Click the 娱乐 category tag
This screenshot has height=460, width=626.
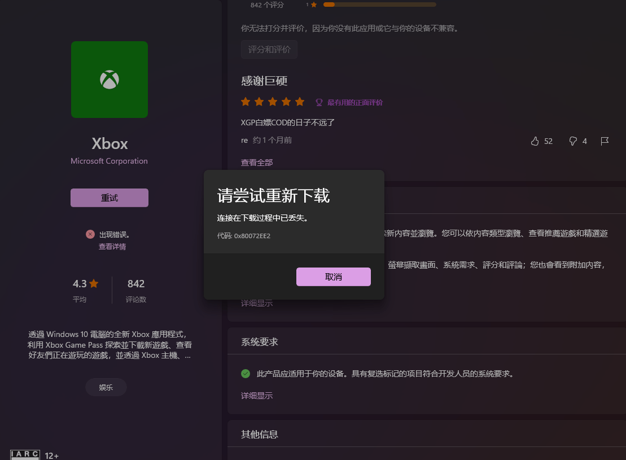(x=106, y=387)
